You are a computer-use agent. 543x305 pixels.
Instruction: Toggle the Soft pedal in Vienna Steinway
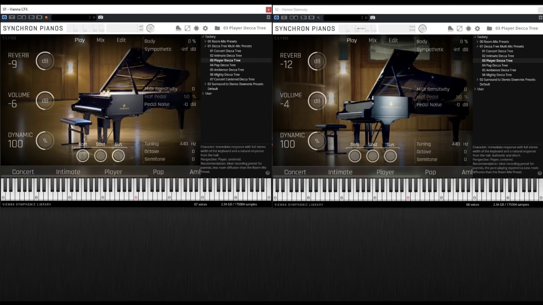click(355, 156)
